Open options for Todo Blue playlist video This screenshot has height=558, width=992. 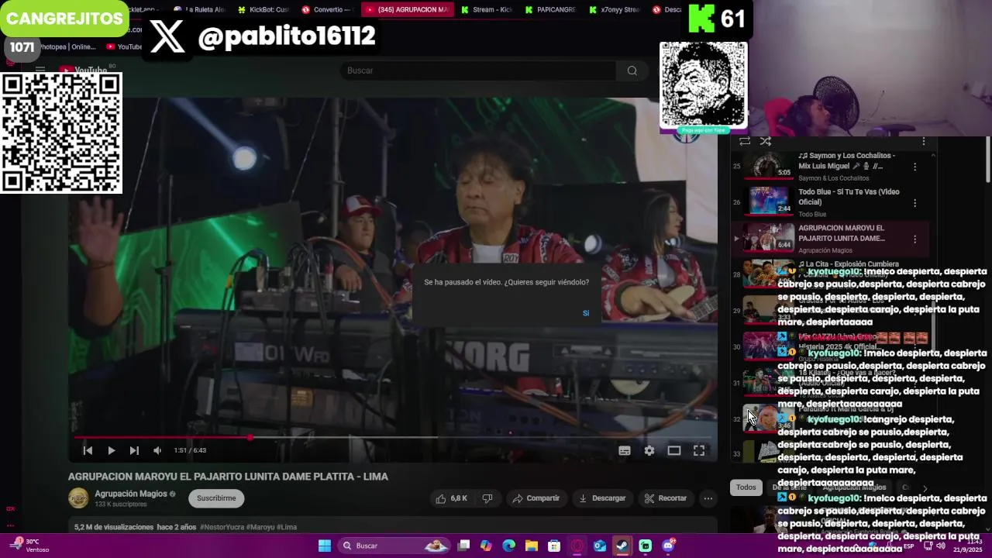tap(914, 203)
